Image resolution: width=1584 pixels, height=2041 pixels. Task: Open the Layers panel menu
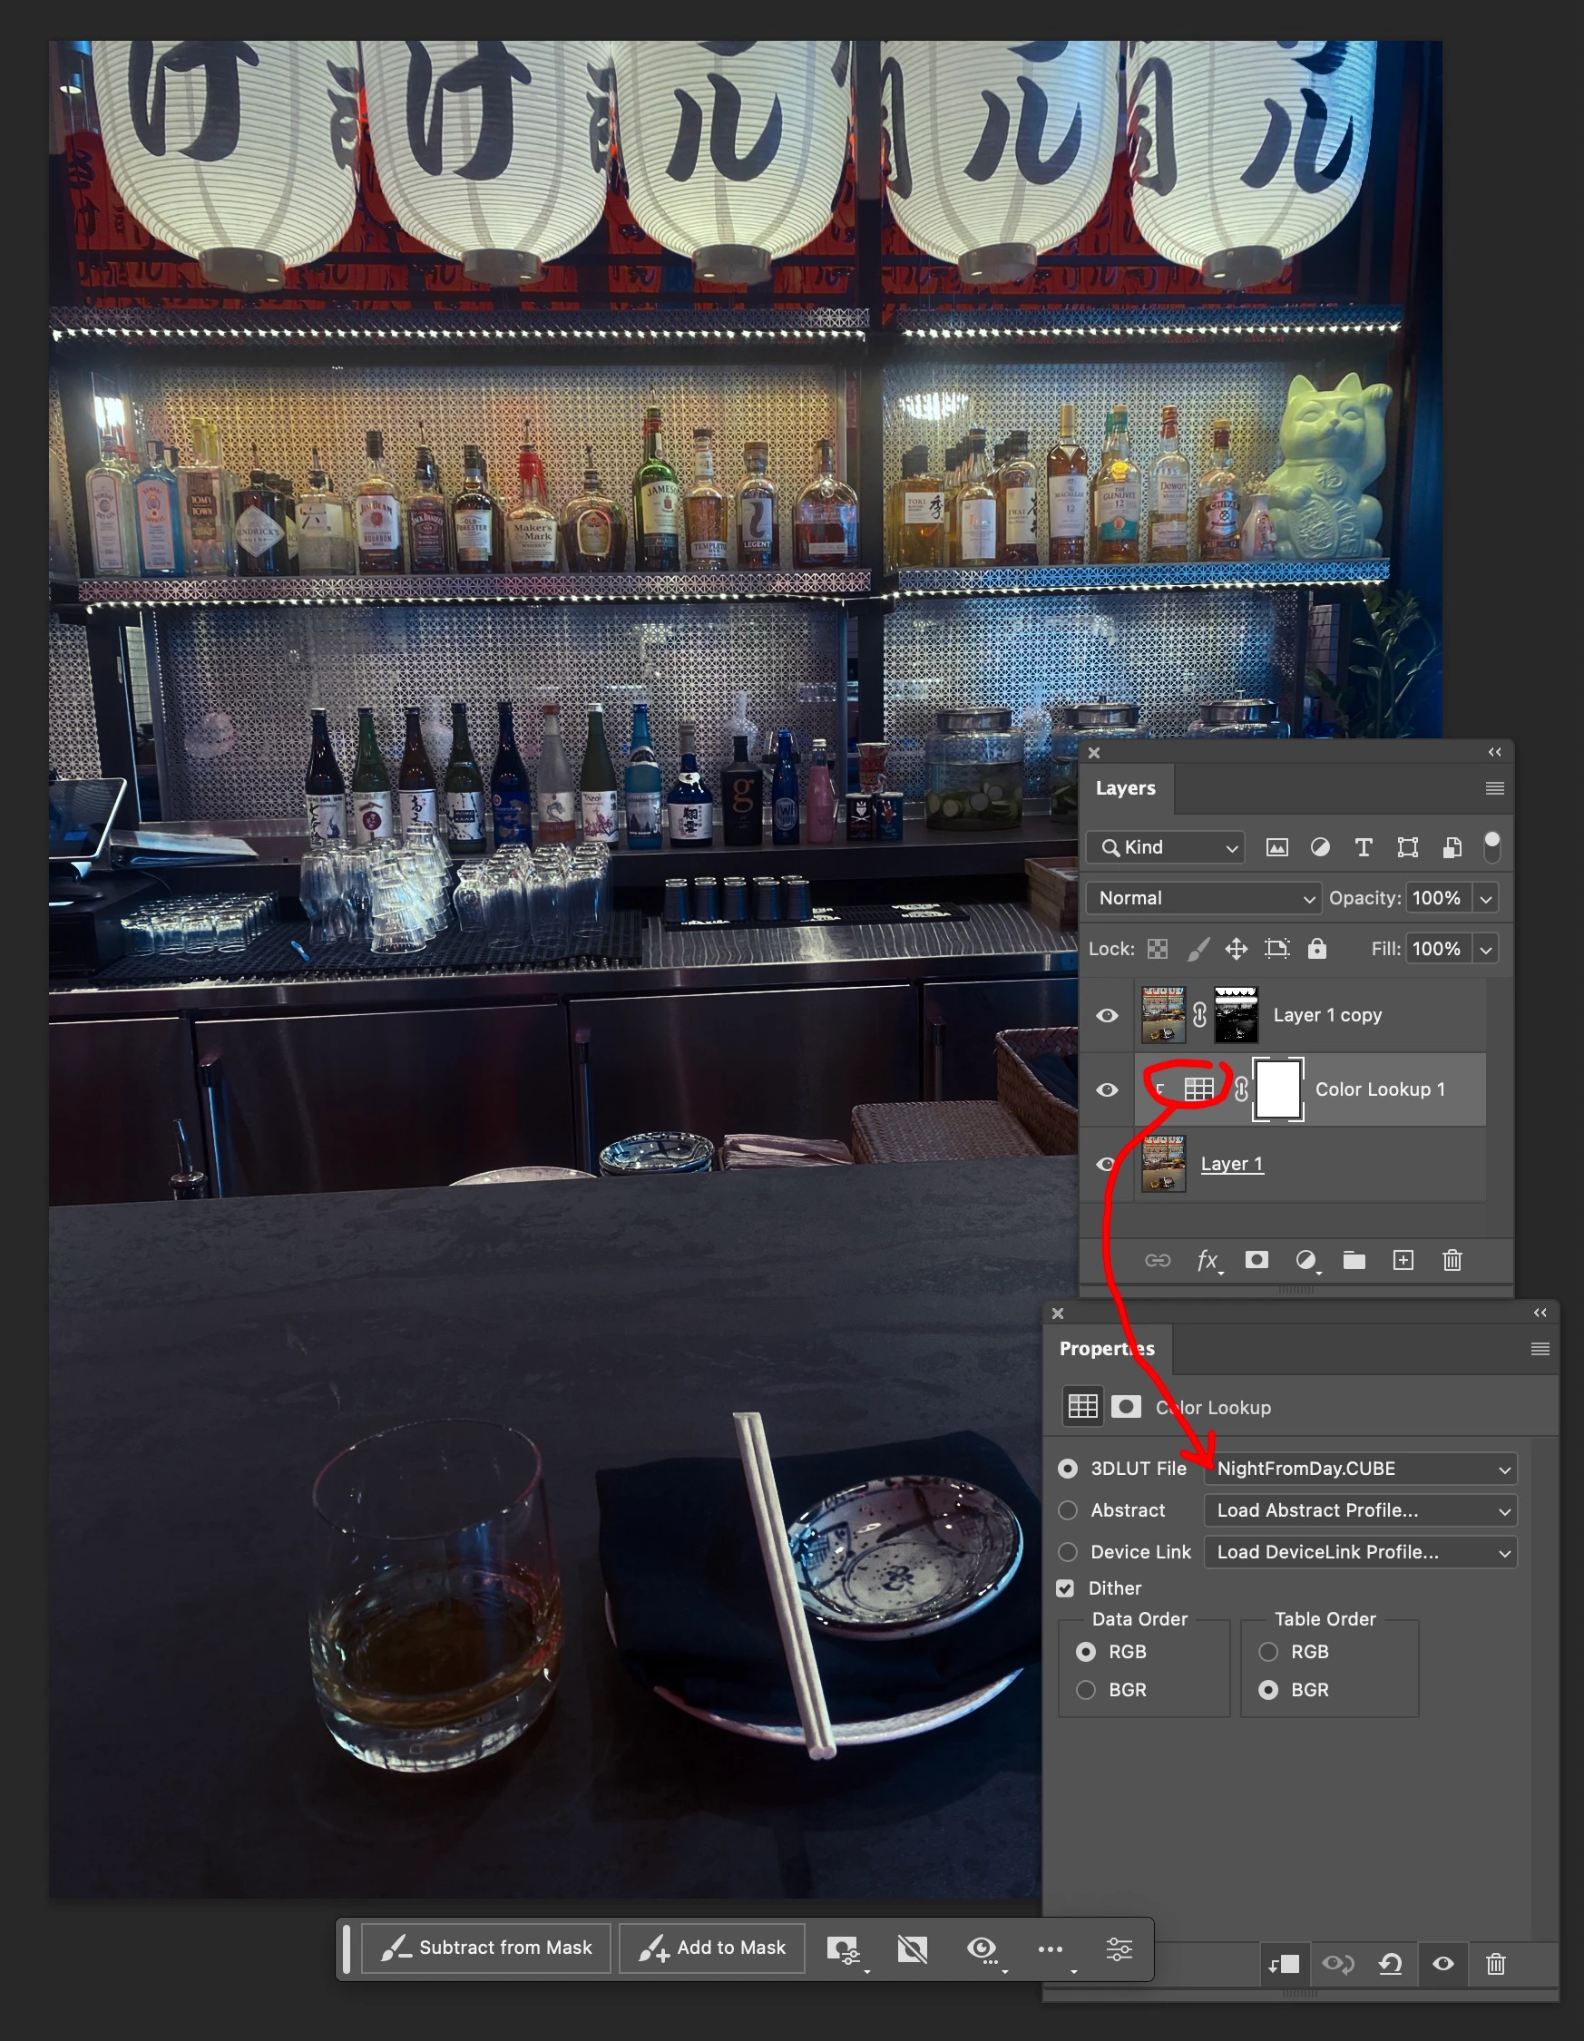click(1494, 789)
